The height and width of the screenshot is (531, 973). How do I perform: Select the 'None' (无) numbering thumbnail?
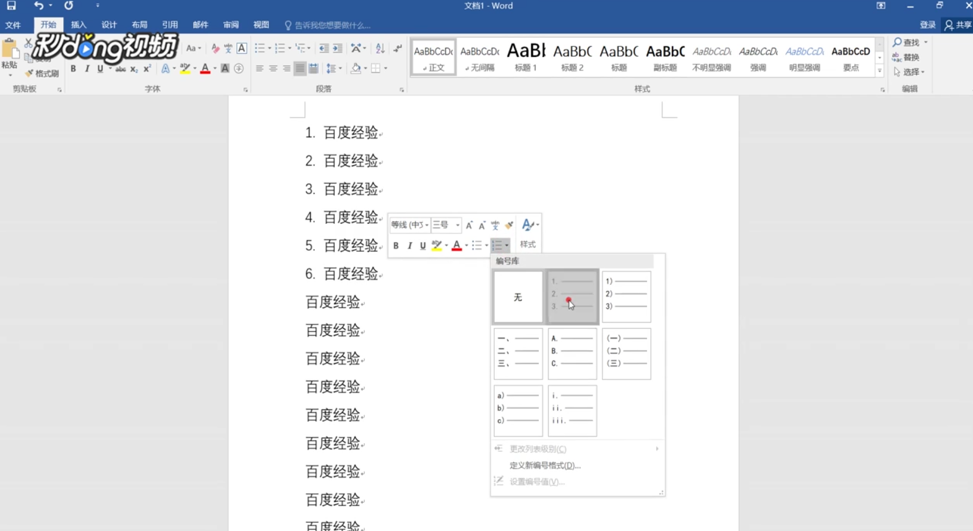tap(518, 297)
